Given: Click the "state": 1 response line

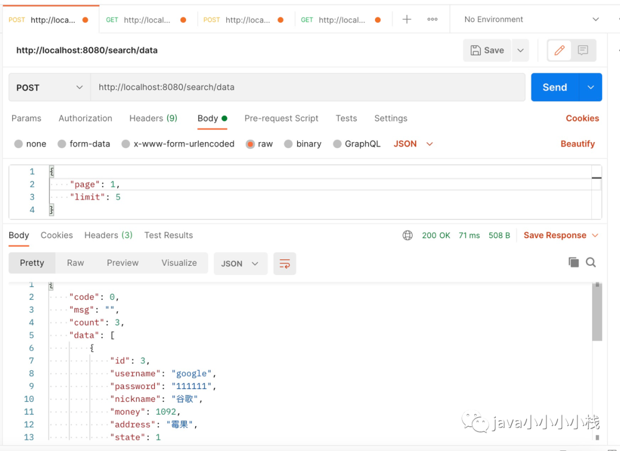Looking at the screenshot, I should 135,437.
